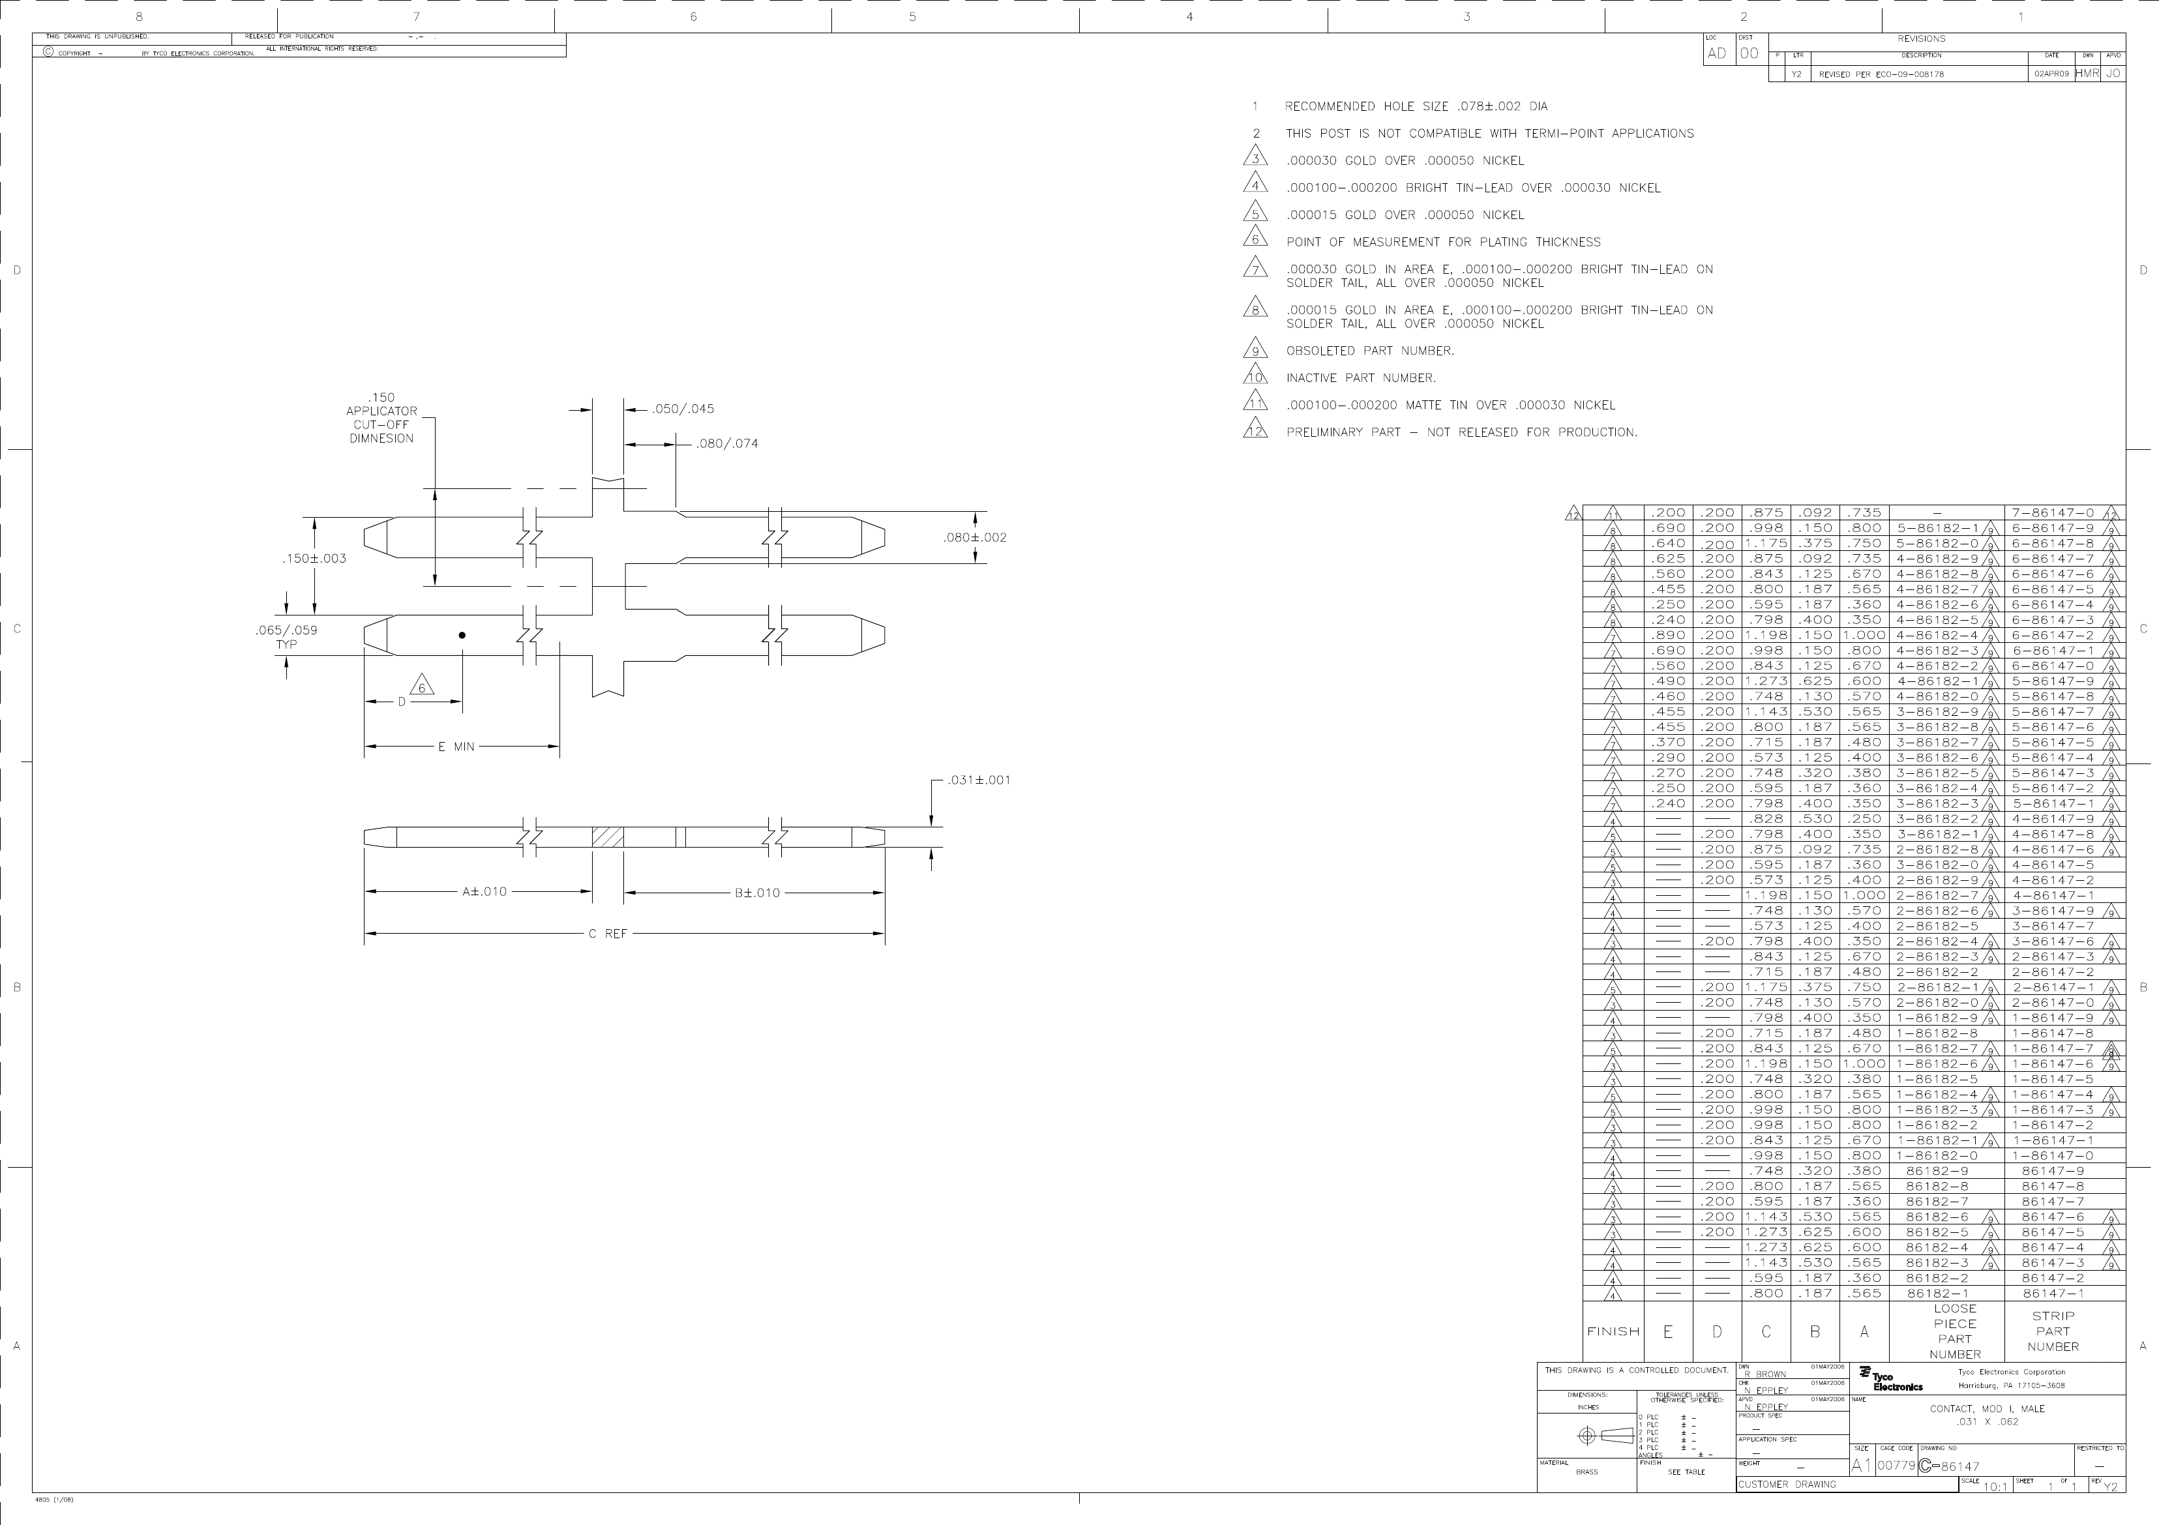This screenshot has width=2159, height=1525.
Task: Select the note BRIGHT TIN-LEAD OVER .000030 NICKEL
Action: (x=1474, y=188)
